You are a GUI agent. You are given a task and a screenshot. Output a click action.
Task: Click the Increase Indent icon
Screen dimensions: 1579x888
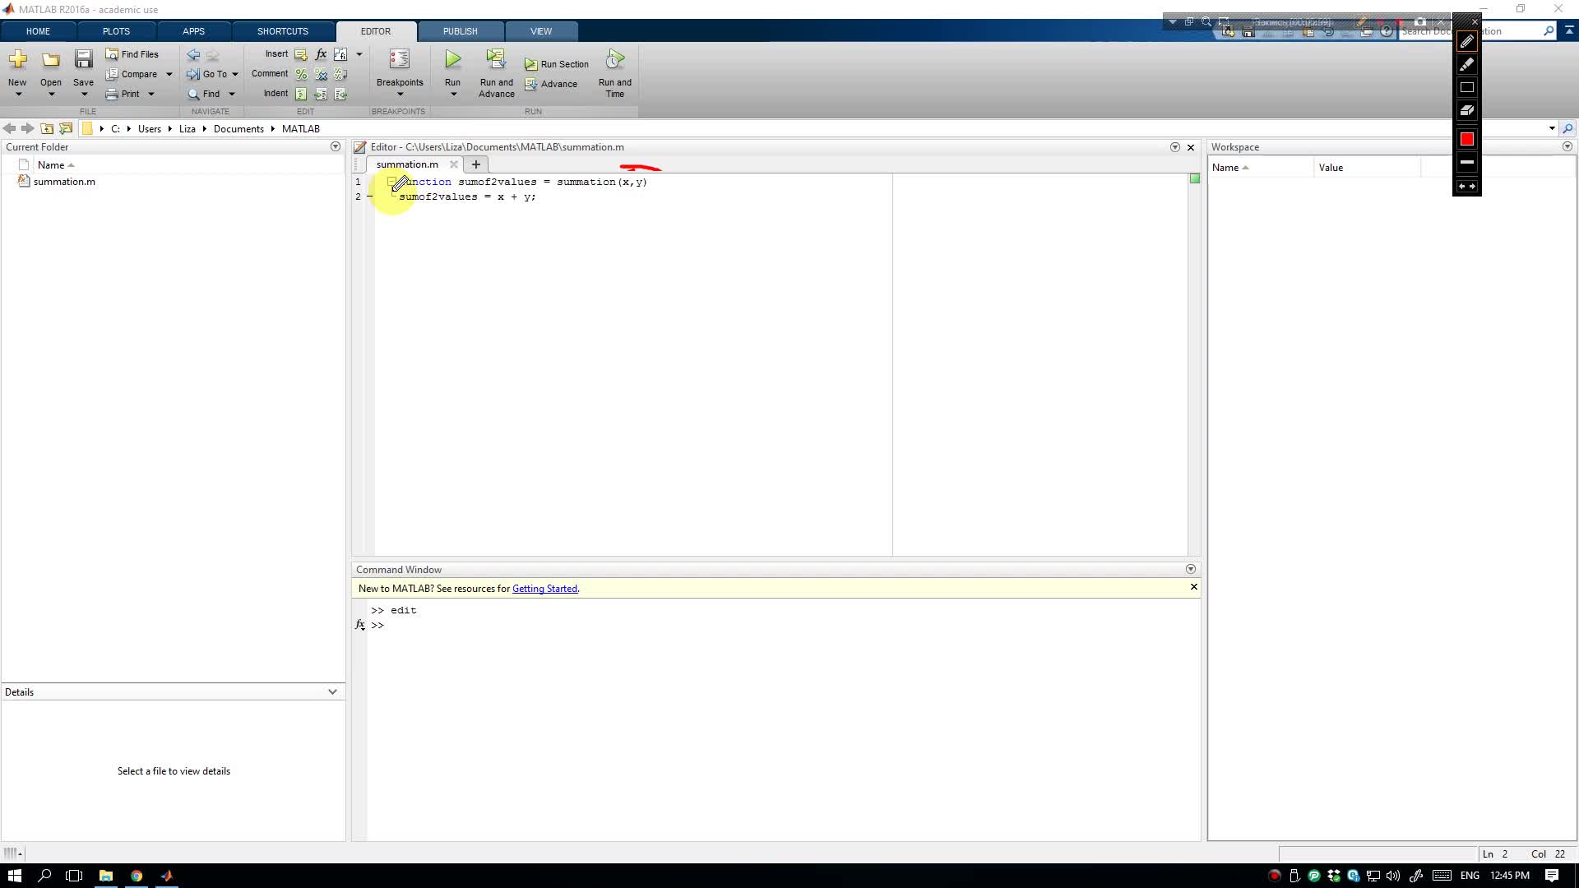click(x=321, y=94)
